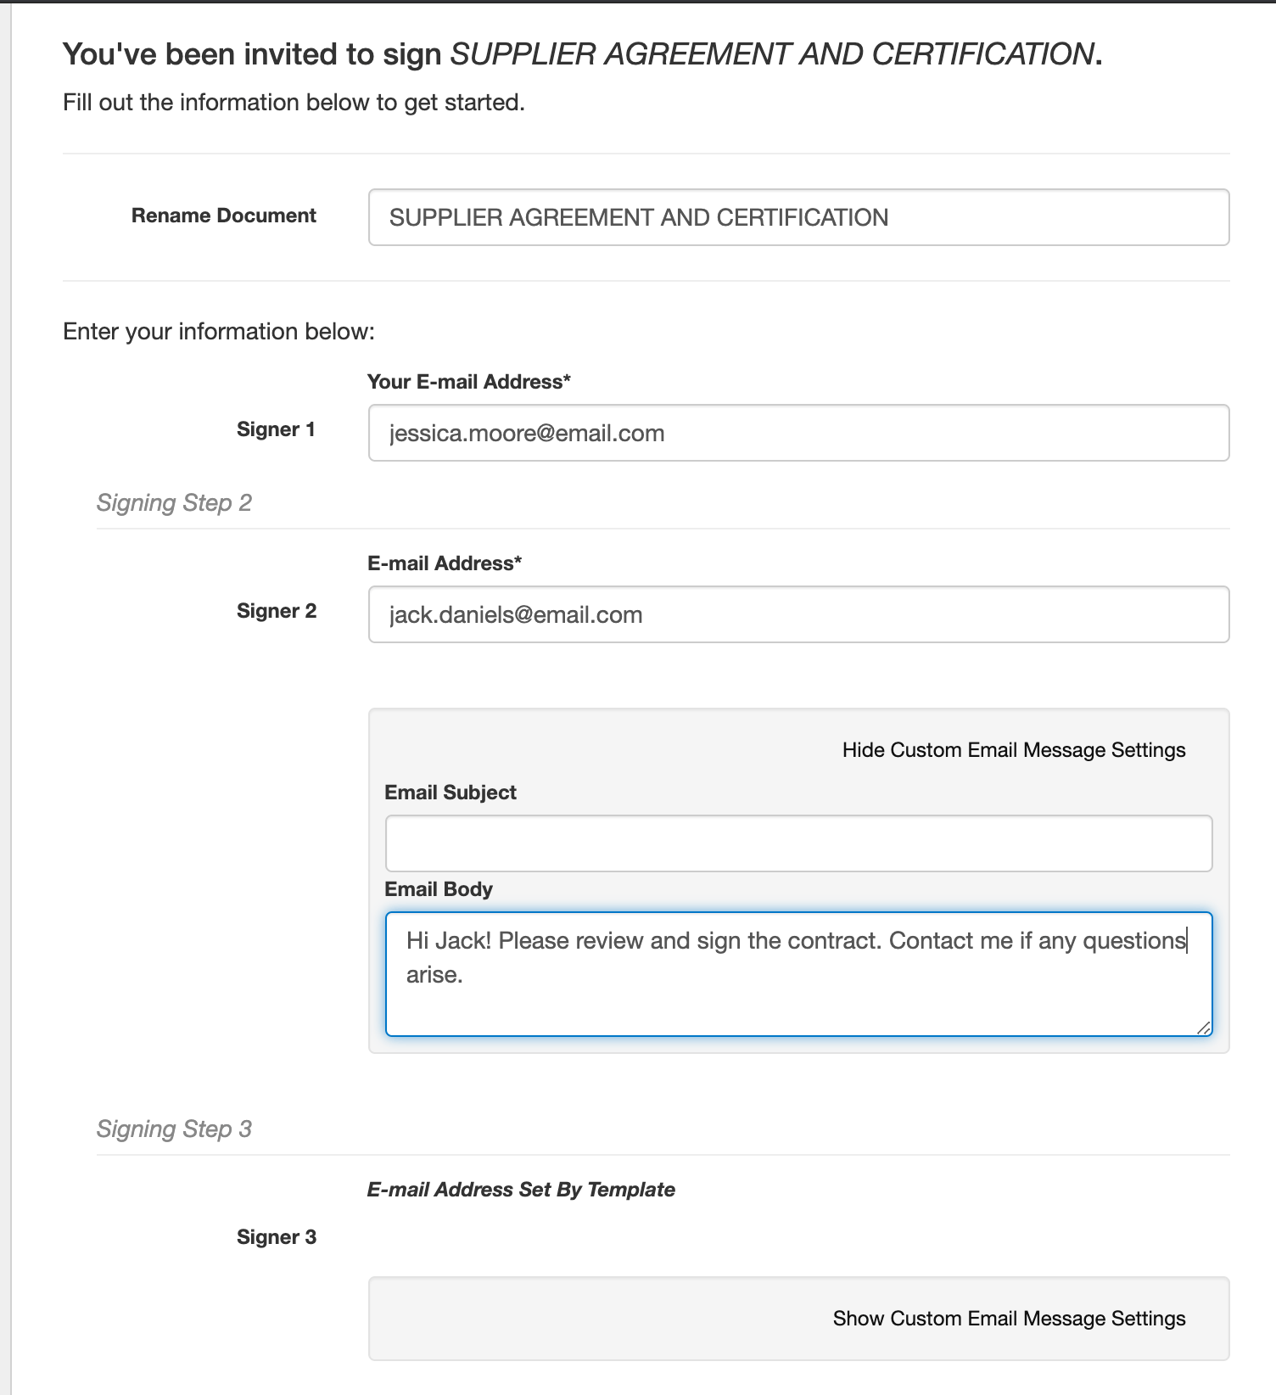Click the Email Body resize handle corner
Viewport: 1276px width, 1395px height.
point(1203,1028)
